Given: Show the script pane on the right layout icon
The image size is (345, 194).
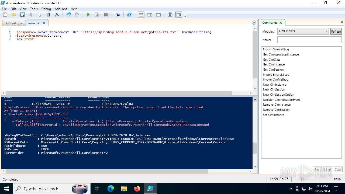Looking at the screenshot, I should click(150, 15).
